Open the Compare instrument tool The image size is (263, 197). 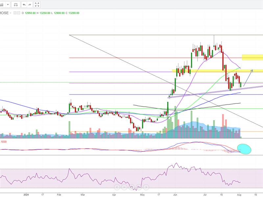click(x=16, y=5)
